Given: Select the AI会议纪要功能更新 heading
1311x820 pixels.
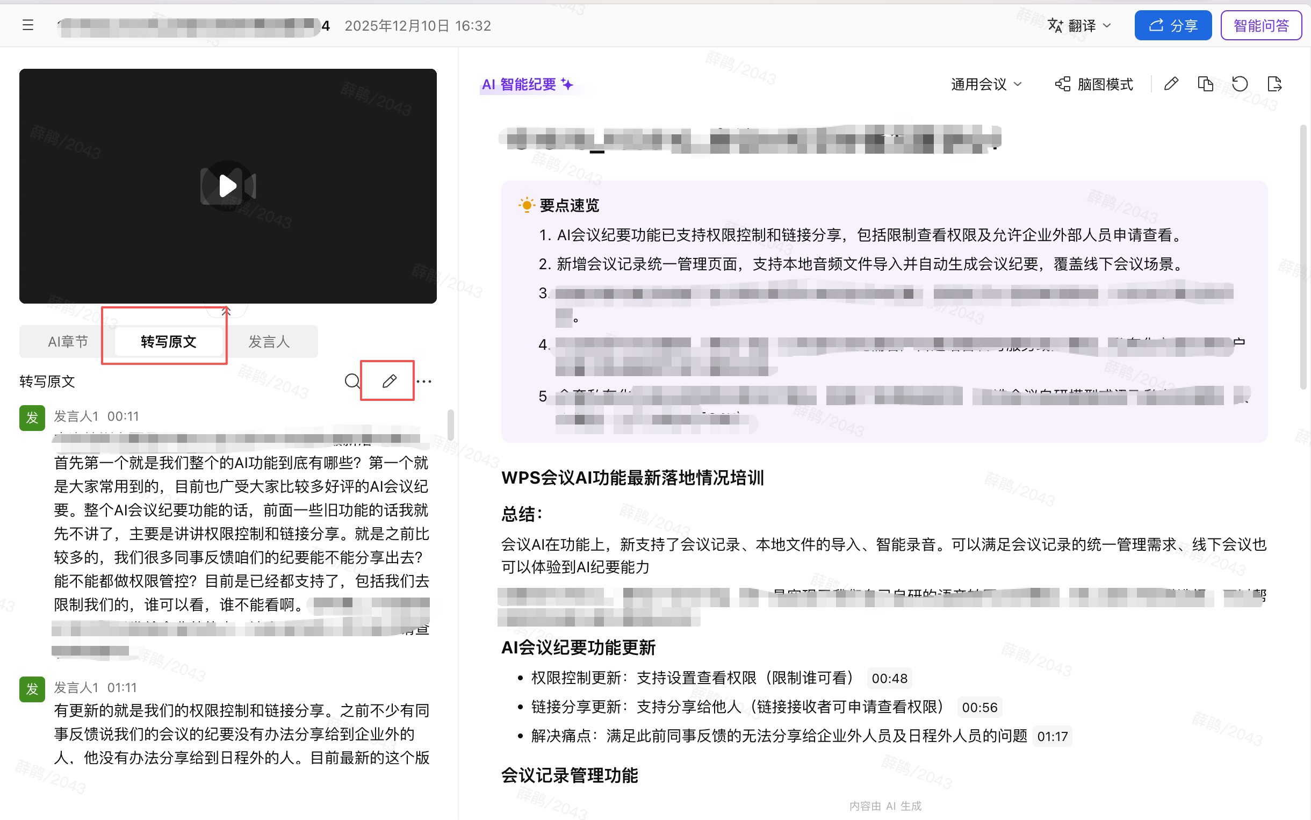Looking at the screenshot, I should pos(578,647).
